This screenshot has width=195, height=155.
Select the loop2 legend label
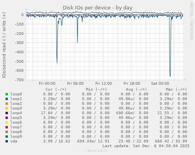click(x=16, y=104)
